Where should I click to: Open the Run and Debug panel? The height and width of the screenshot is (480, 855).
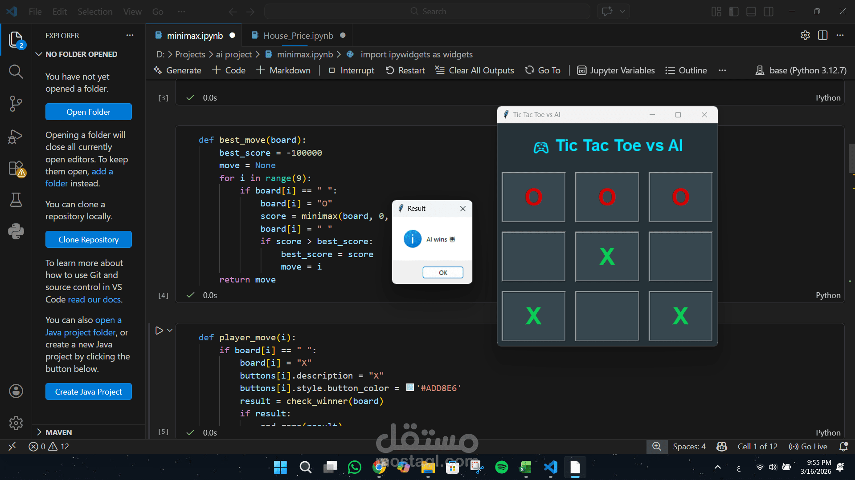(x=16, y=136)
